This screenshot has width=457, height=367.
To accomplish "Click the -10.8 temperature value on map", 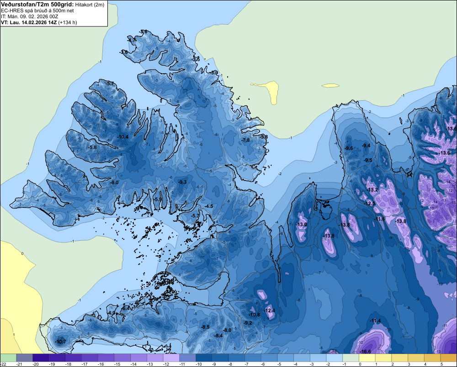I will (255, 315).
